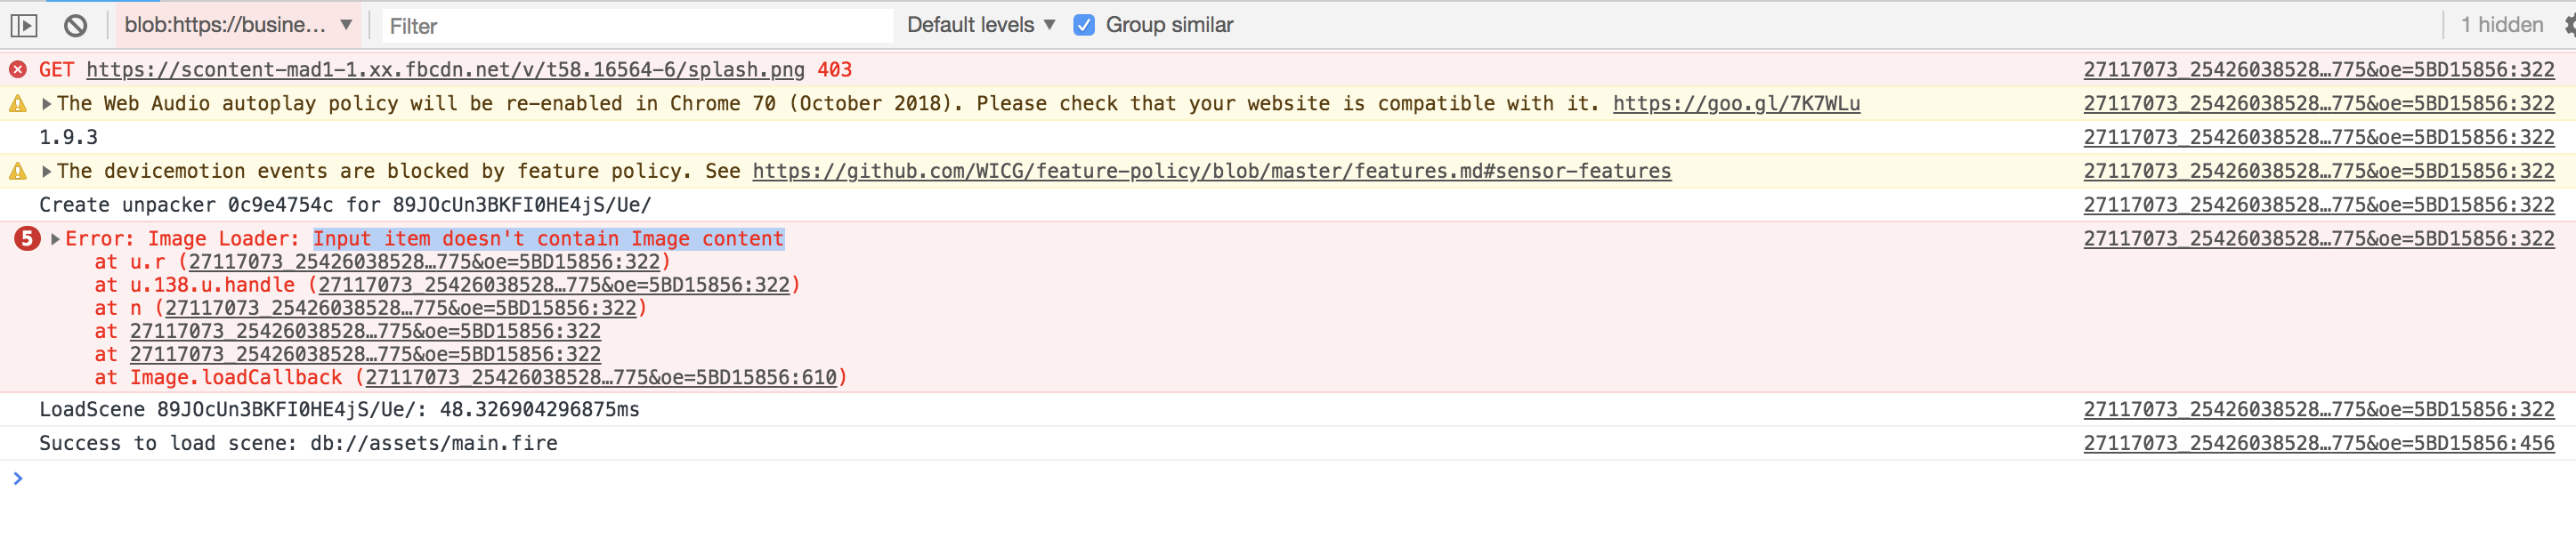This screenshot has height=555, width=2576.
Task: Open the splash.png URL link
Action: 445,69
